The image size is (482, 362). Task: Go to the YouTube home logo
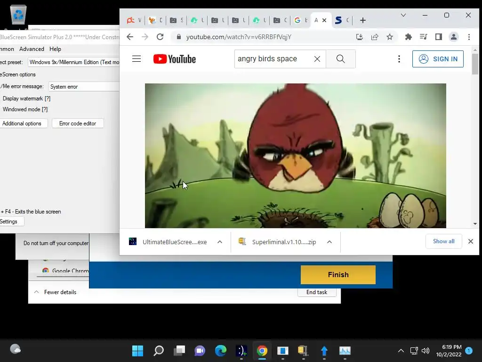(174, 59)
